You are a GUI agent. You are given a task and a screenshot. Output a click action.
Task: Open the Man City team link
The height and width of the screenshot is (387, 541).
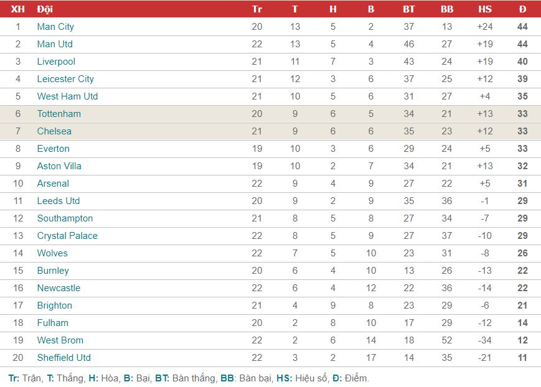tap(55, 27)
